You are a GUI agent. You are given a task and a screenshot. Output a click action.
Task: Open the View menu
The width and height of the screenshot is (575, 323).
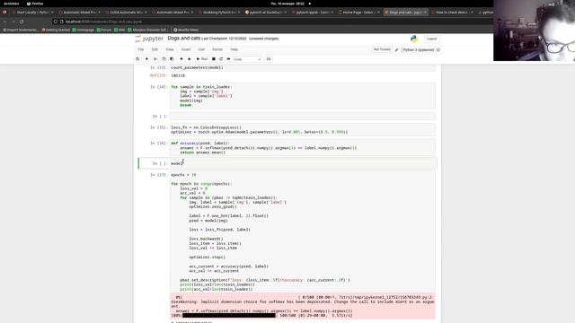pyautogui.click(x=170, y=49)
